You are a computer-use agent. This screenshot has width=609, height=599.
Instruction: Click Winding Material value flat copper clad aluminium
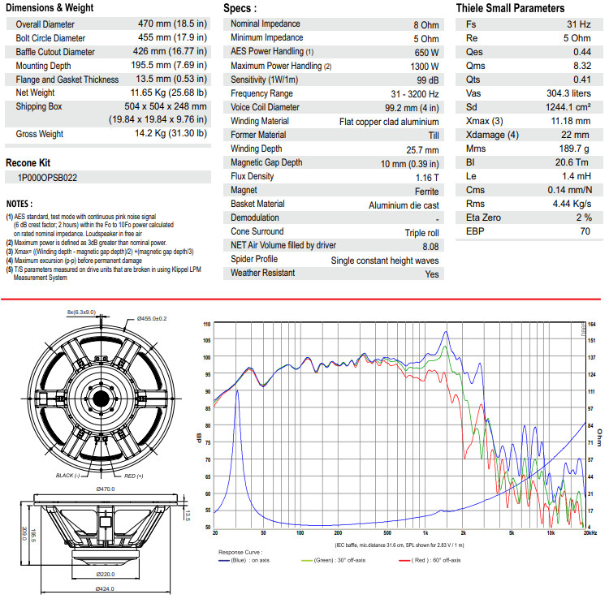click(389, 122)
